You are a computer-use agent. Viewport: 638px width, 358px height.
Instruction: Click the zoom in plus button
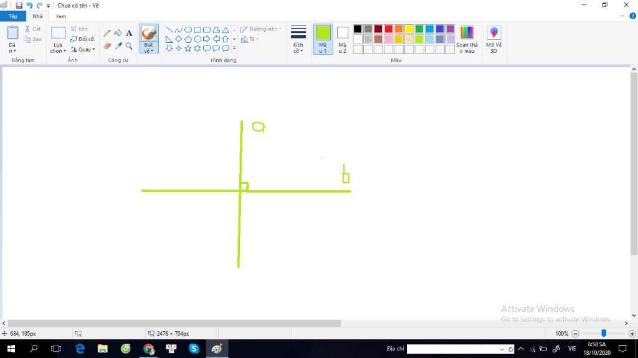click(x=632, y=334)
